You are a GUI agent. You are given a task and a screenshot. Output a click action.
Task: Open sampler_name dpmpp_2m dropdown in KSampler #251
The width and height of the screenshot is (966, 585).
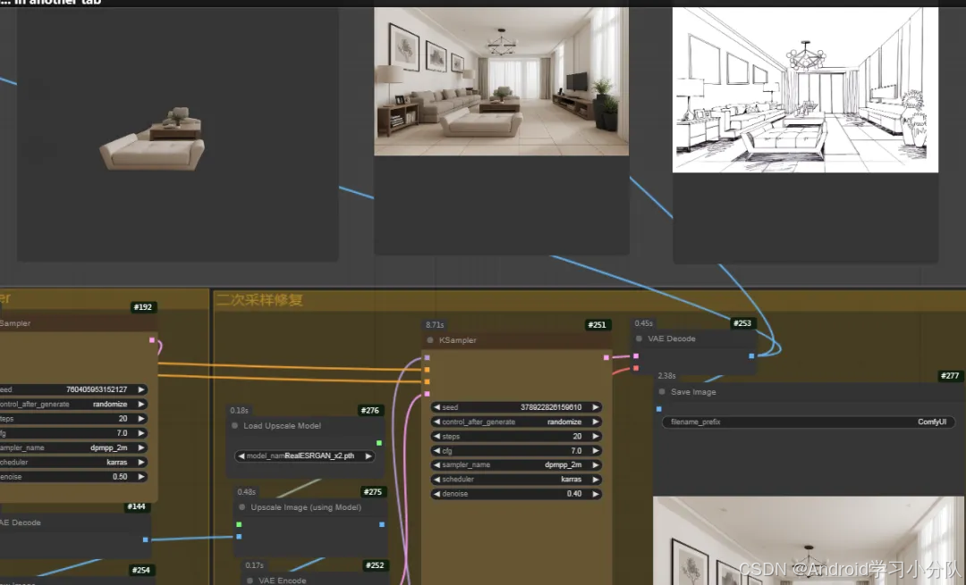[x=516, y=465]
